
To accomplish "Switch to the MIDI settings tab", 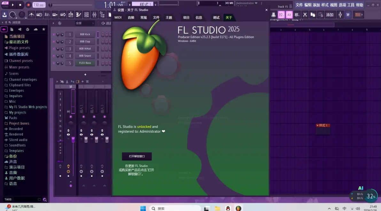I will pos(118,17).
